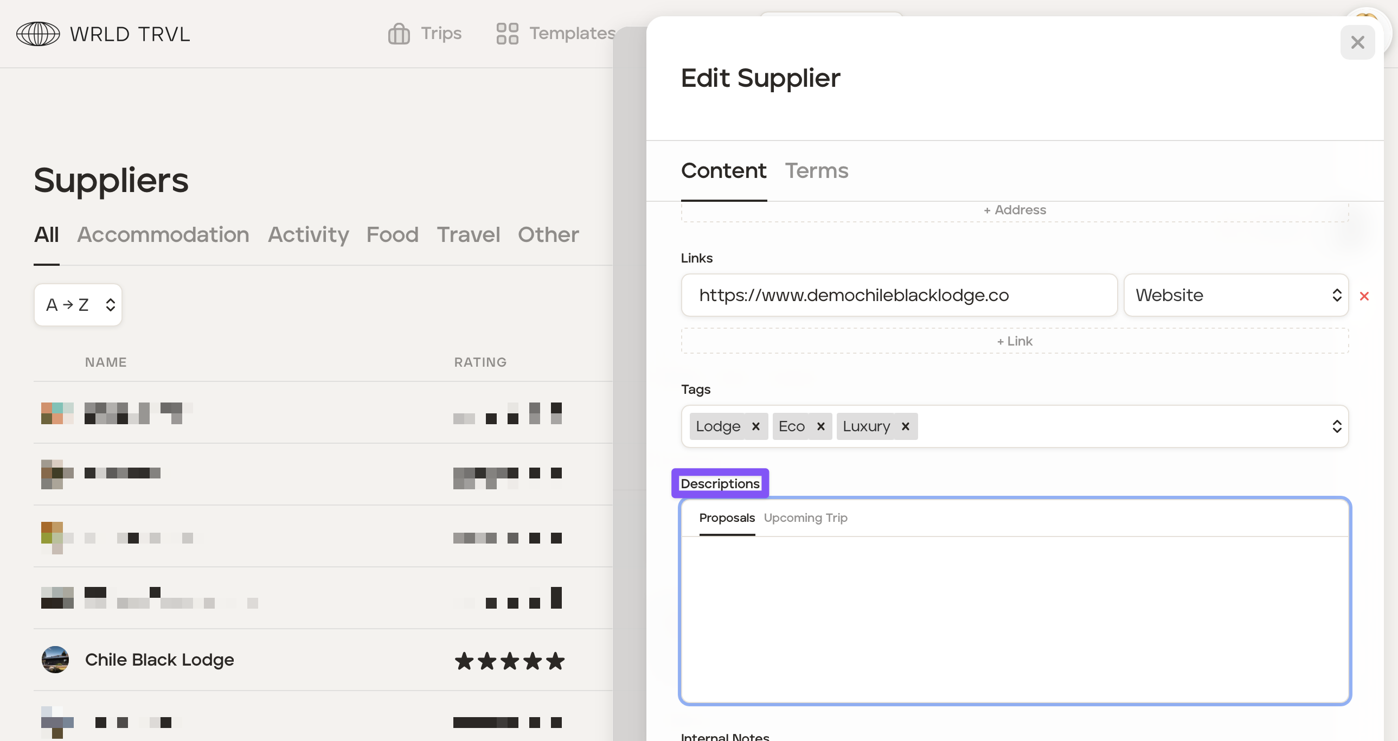The height and width of the screenshot is (741, 1398).
Task: Switch to Upcoming Trip description tab
Action: [805, 518]
